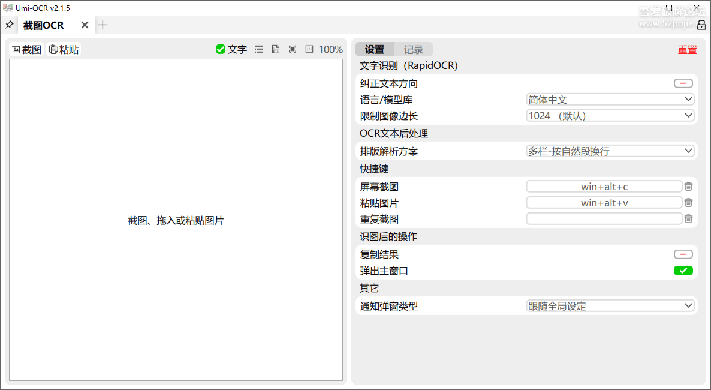Switch to the 记录 tab

click(x=412, y=49)
